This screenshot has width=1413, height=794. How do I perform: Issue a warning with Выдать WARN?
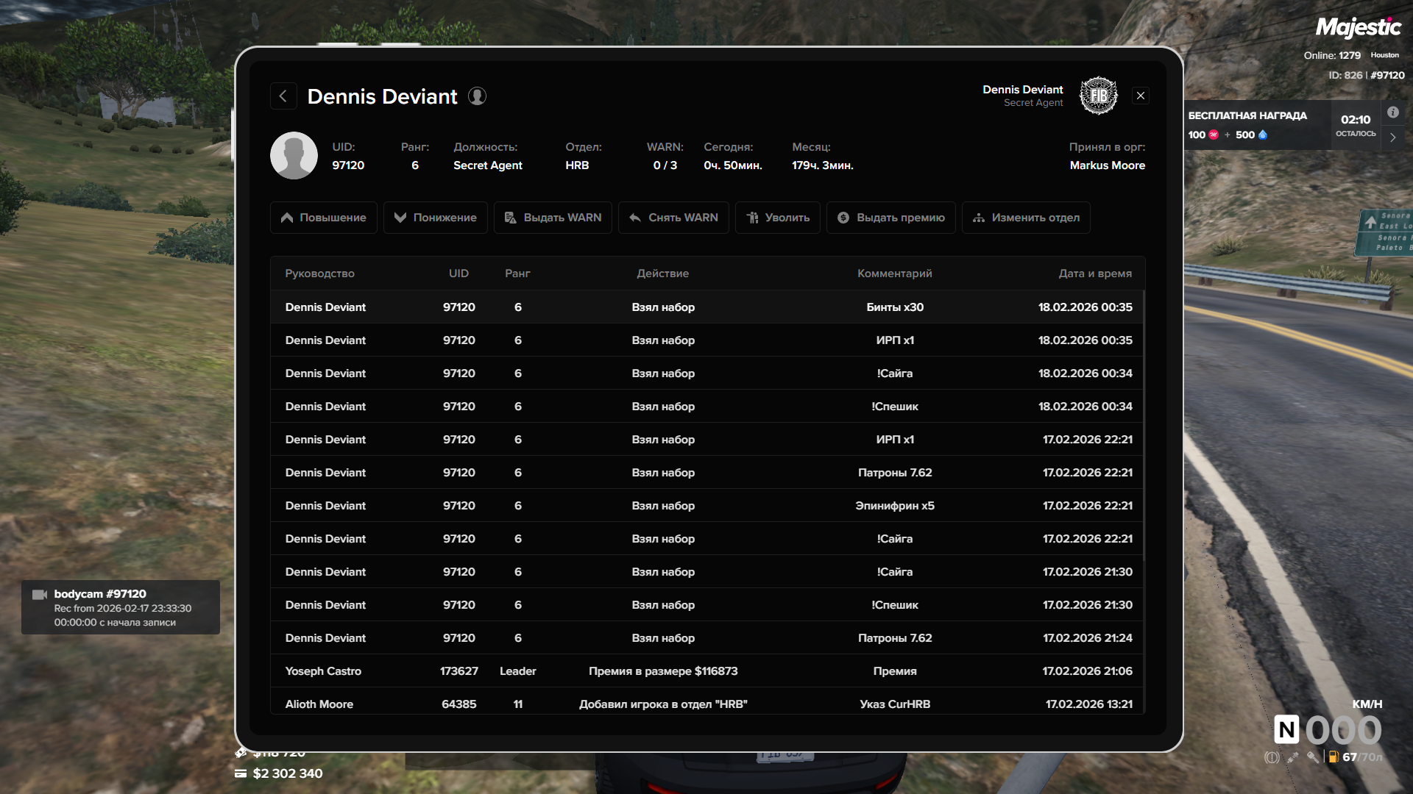(x=553, y=218)
